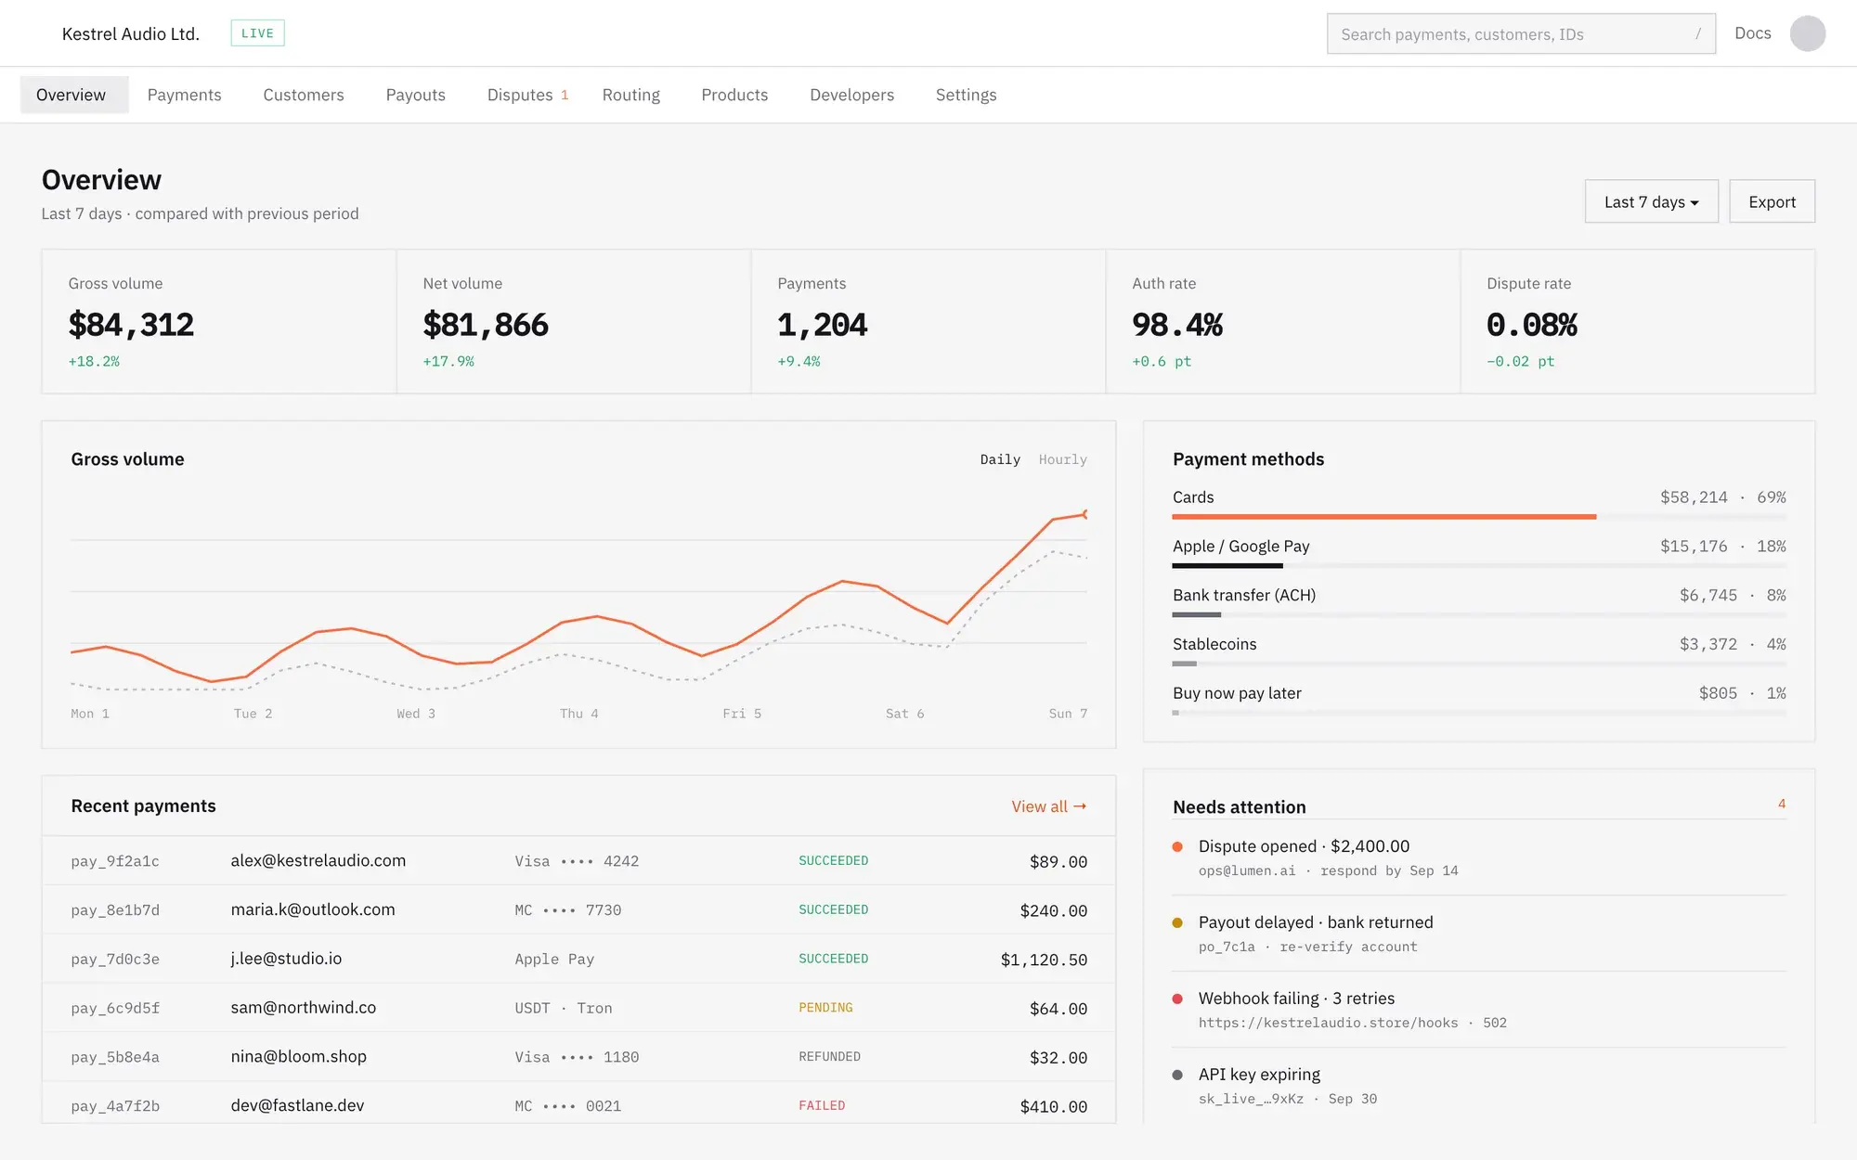
Task: Click the Disputes notification badge
Action: click(x=565, y=95)
